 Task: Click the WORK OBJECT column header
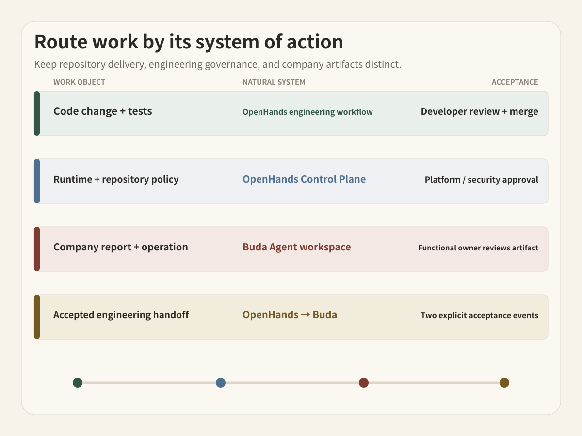79,82
